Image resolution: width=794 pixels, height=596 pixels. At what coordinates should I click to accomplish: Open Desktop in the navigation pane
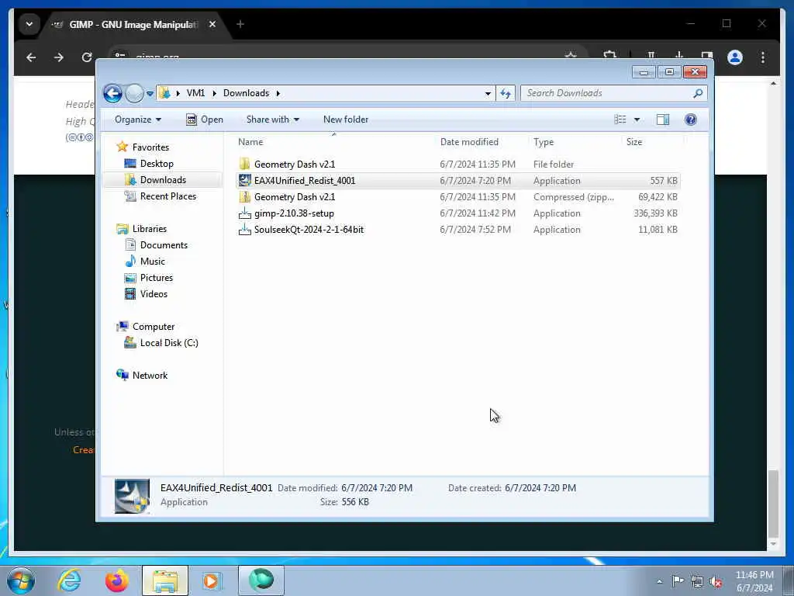point(157,164)
